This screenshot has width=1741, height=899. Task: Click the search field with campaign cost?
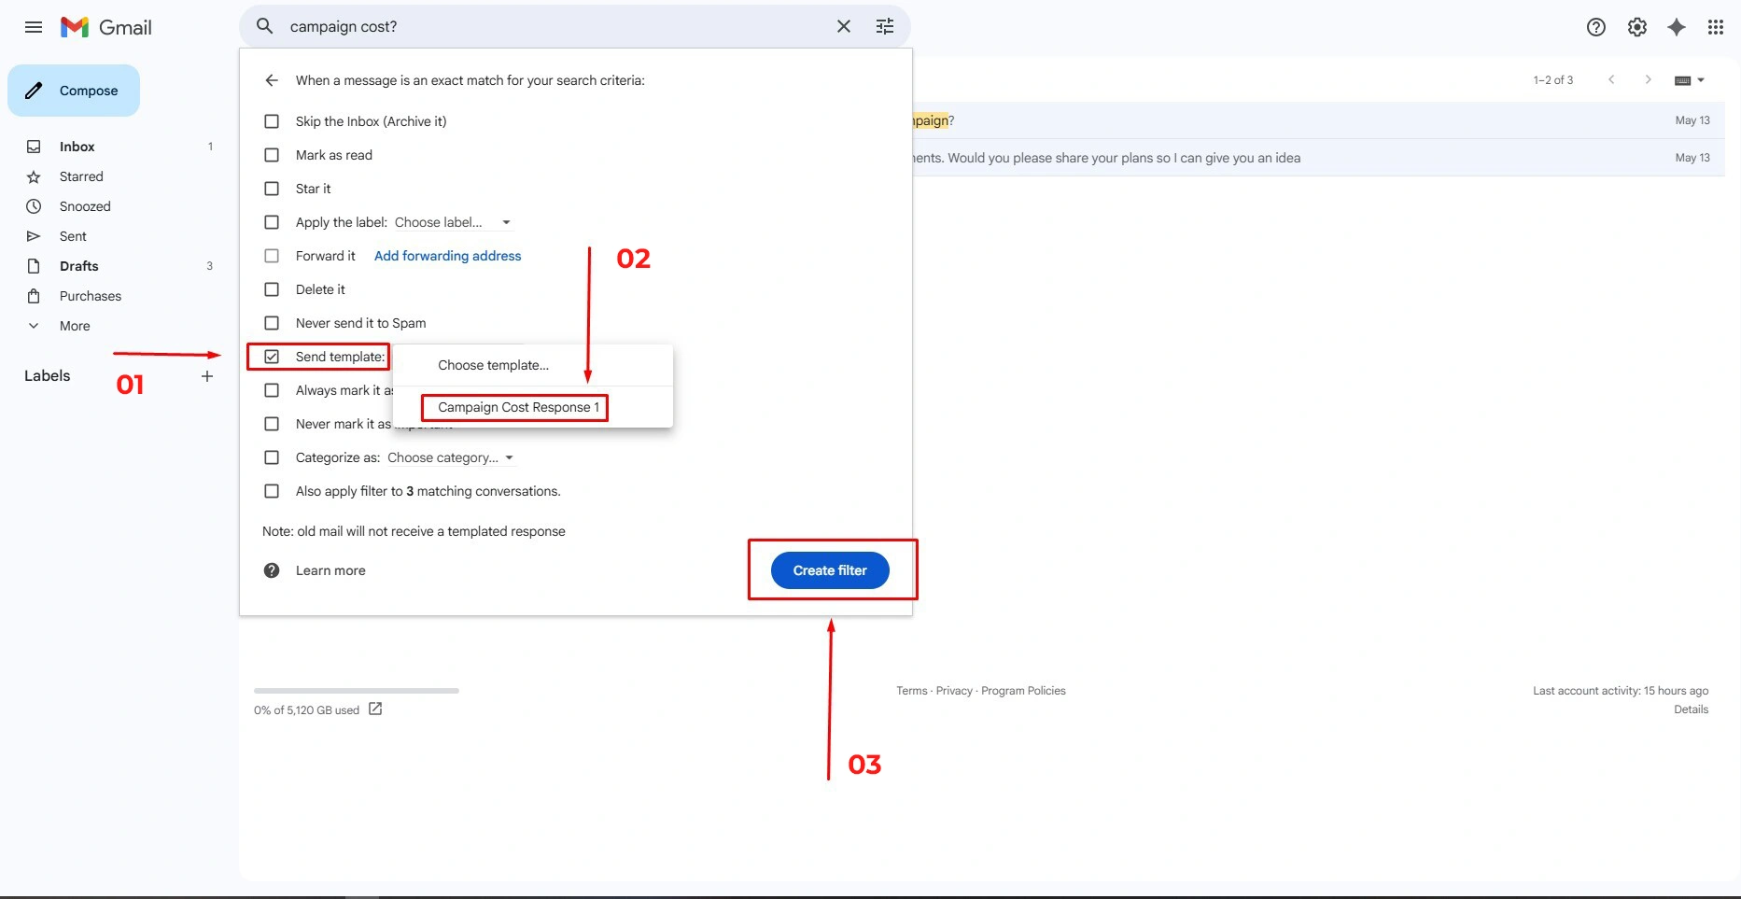click(x=555, y=26)
